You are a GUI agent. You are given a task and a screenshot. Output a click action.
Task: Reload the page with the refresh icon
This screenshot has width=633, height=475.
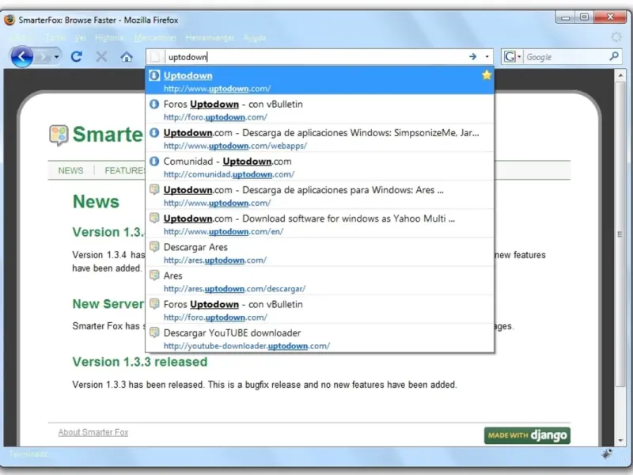point(77,57)
